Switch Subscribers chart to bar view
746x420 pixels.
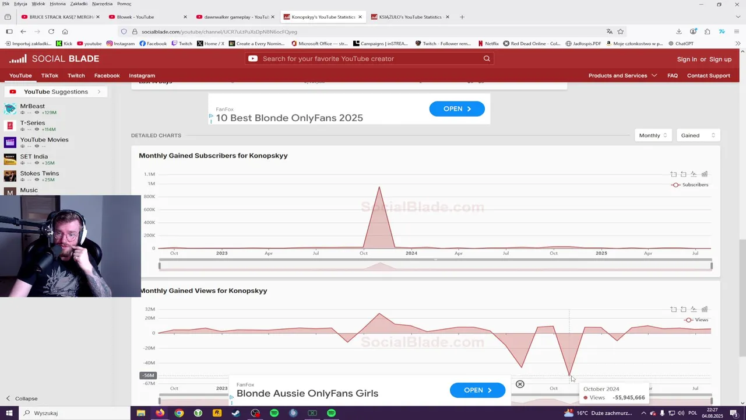coord(704,174)
